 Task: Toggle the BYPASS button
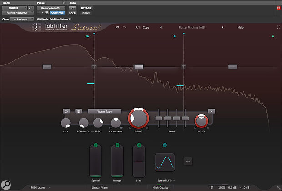[x=86, y=8]
